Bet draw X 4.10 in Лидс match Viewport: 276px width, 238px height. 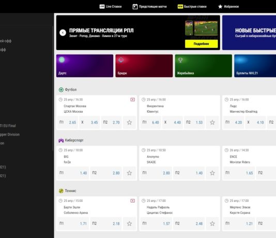(x=255, y=123)
